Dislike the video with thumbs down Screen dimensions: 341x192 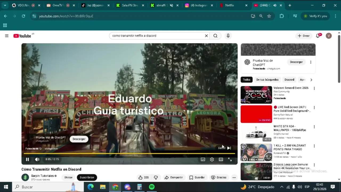(156, 177)
